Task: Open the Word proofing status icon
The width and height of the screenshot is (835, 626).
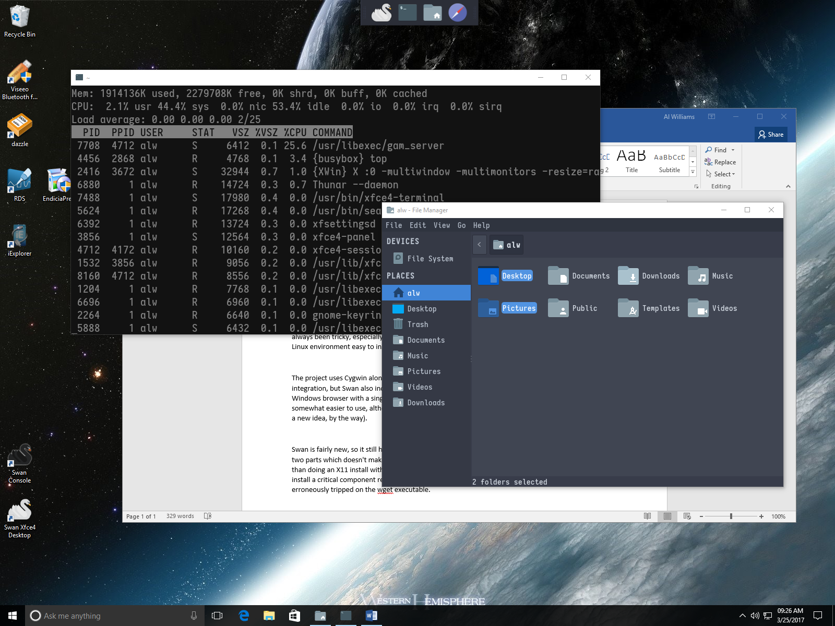Action: pyautogui.click(x=208, y=516)
